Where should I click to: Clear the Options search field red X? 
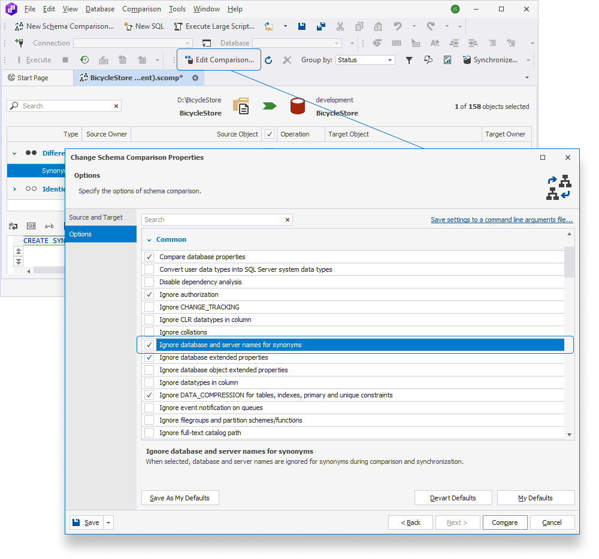click(288, 220)
